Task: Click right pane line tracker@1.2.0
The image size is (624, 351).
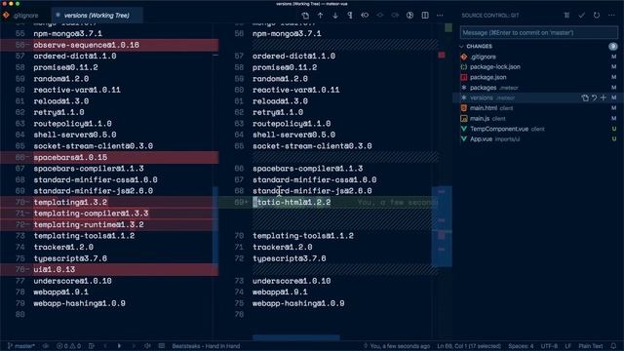Action: [283, 247]
